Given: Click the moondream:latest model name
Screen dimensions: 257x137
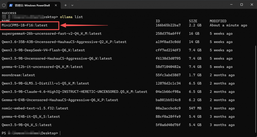Looking at the screenshot, I should [x=18, y=75].
